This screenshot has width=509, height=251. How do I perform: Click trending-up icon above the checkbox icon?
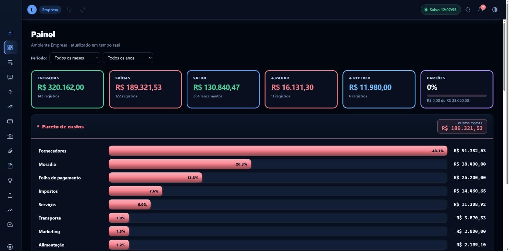coord(10,210)
